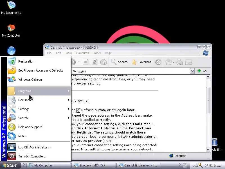Click the History clock toolbar icon
Image resolution: width=225 pixels, height=169 pixels.
pyautogui.click(x=158, y=62)
